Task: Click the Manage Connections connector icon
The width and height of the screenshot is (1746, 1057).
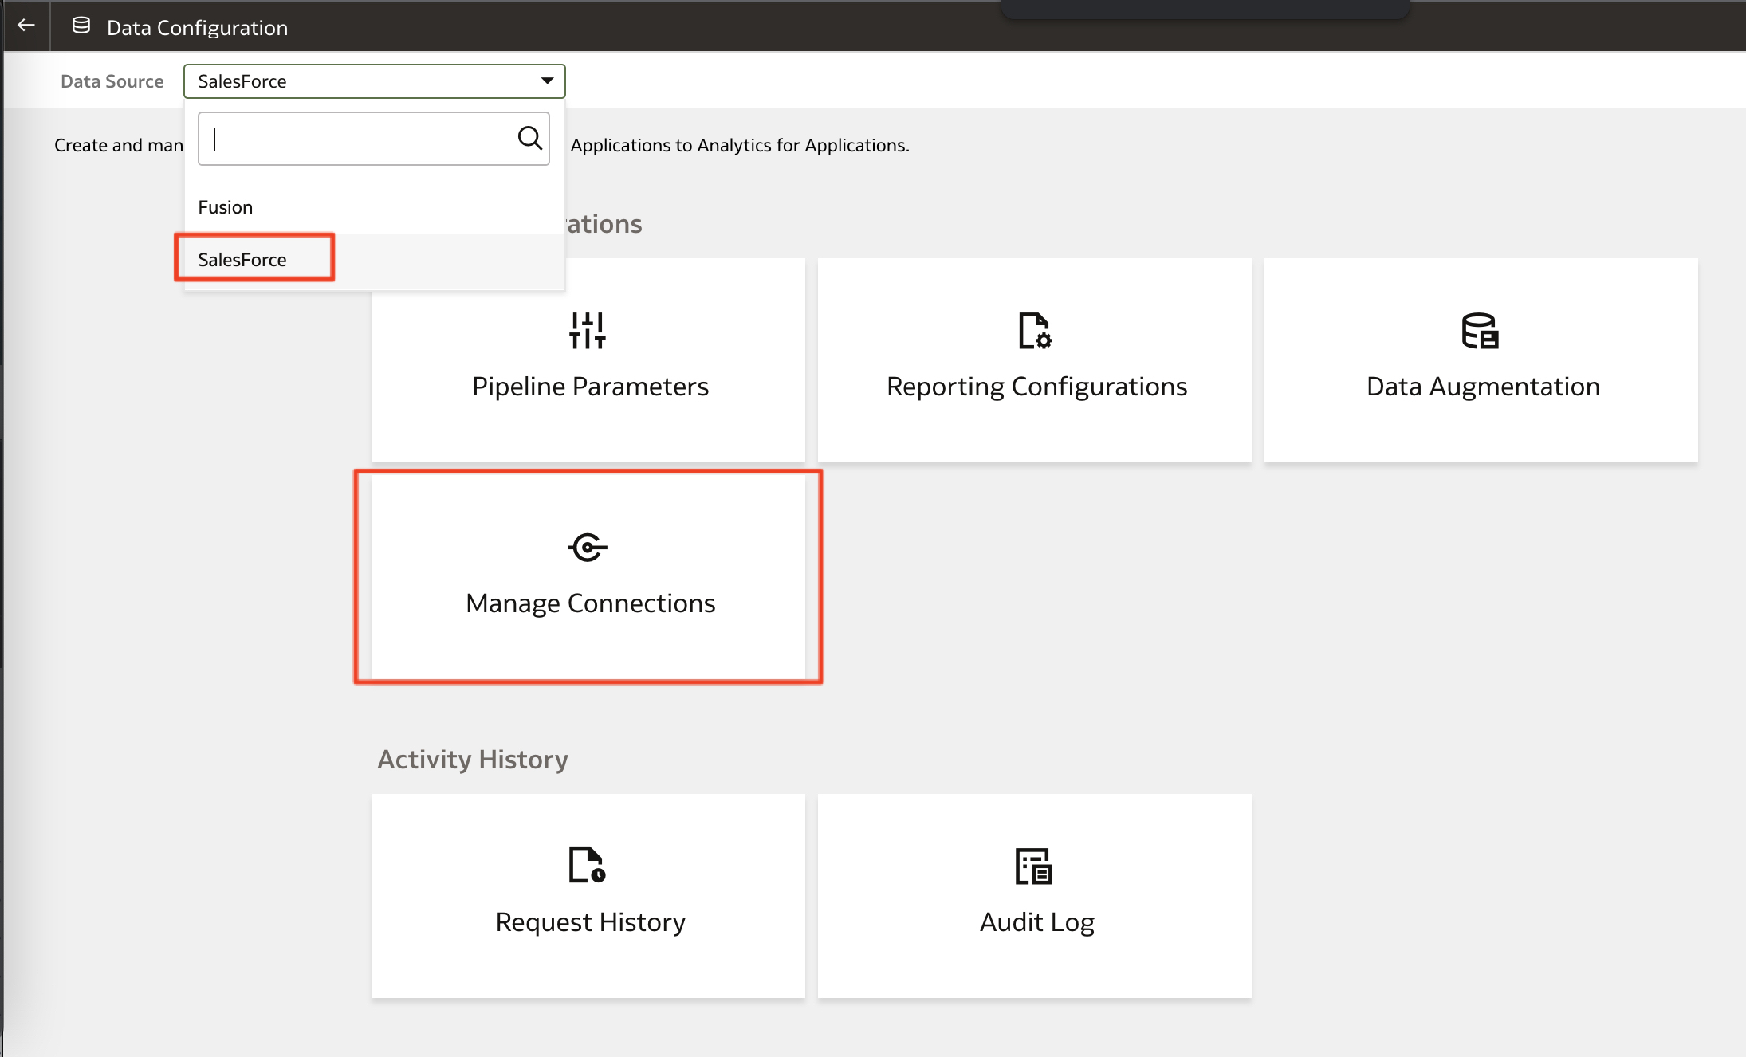Action: pyautogui.click(x=588, y=548)
